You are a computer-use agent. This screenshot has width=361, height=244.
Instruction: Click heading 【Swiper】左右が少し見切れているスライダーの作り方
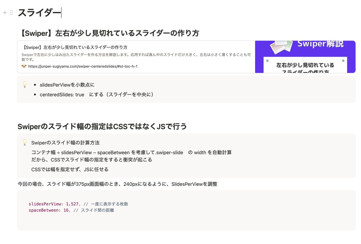pyautogui.click(x=108, y=33)
